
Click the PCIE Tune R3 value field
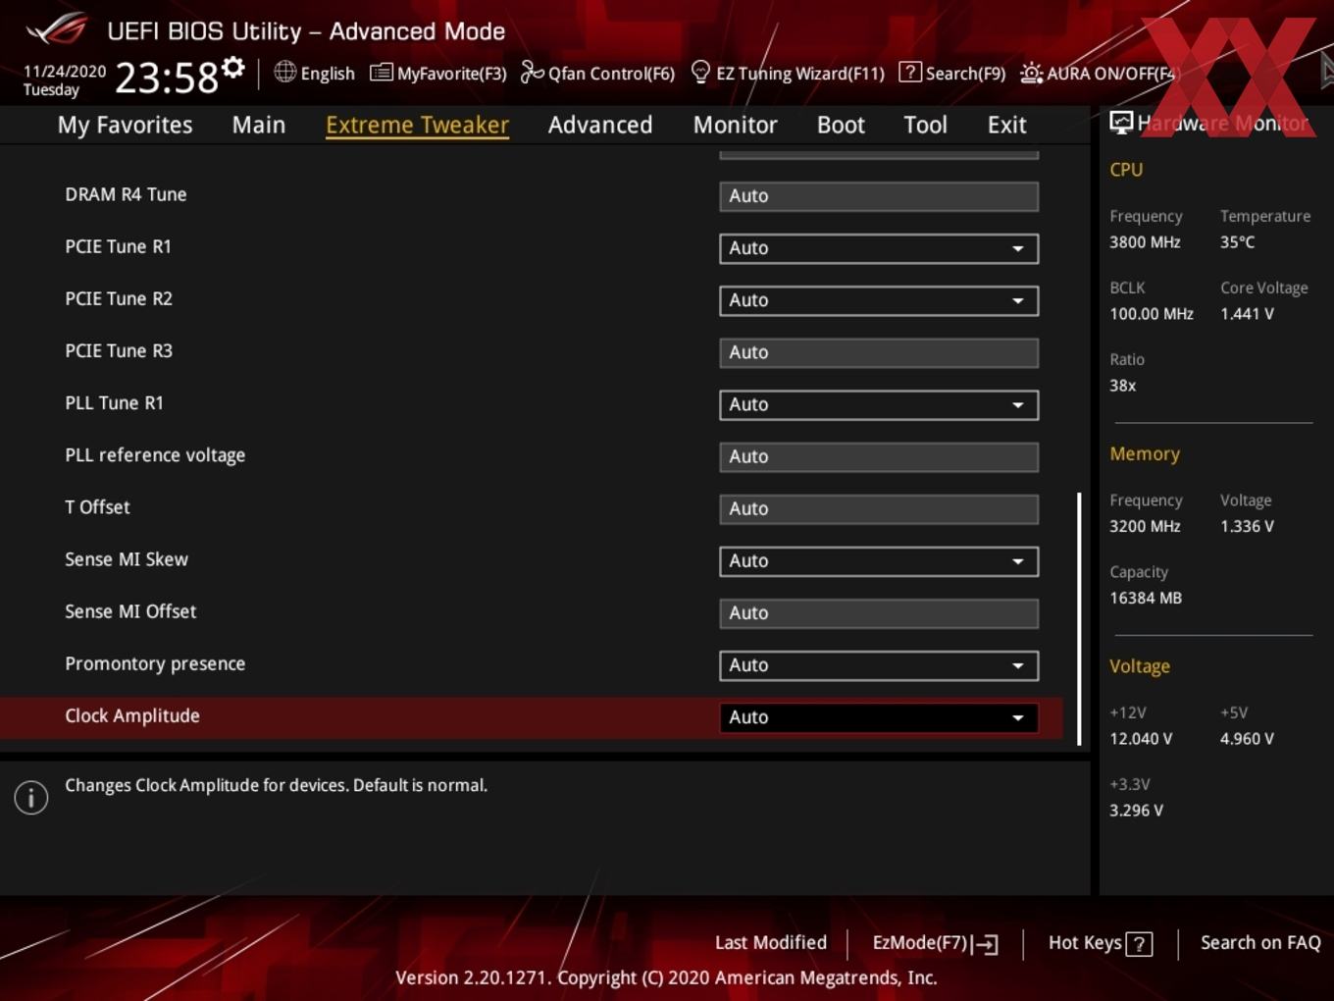point(879,352)
